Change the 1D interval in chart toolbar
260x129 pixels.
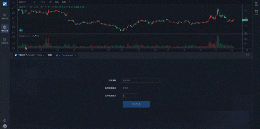[x=34, y=2]
